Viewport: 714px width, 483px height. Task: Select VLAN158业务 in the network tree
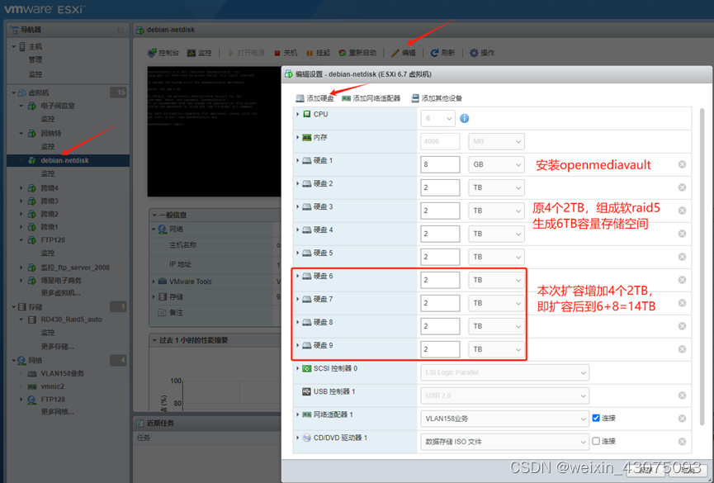pyautogui.click(x=63, y=374)
